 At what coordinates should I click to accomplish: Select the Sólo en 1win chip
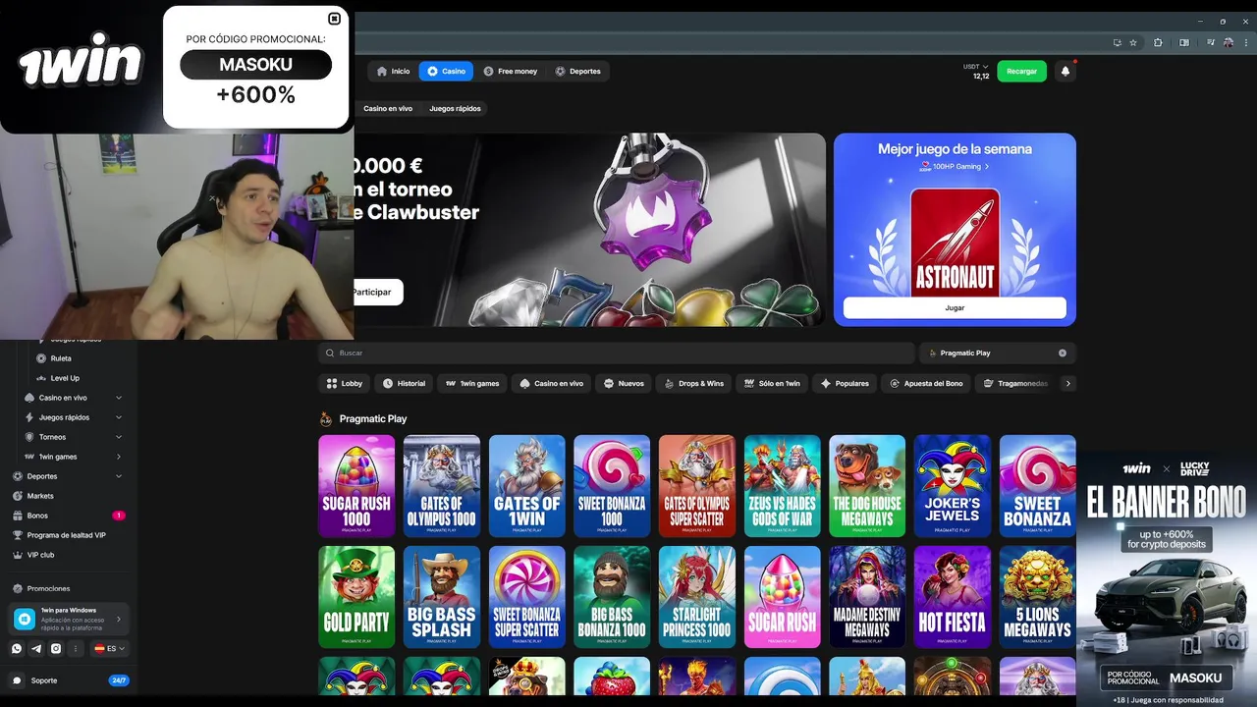pyautogui.click(x=771, y=383)
